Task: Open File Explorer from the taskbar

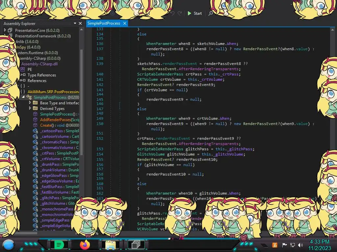Action: pos(111,245)
